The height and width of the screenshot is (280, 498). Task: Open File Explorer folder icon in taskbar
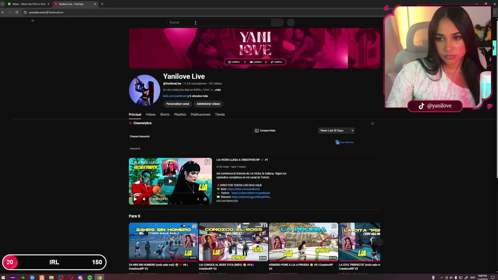point(51,278)
